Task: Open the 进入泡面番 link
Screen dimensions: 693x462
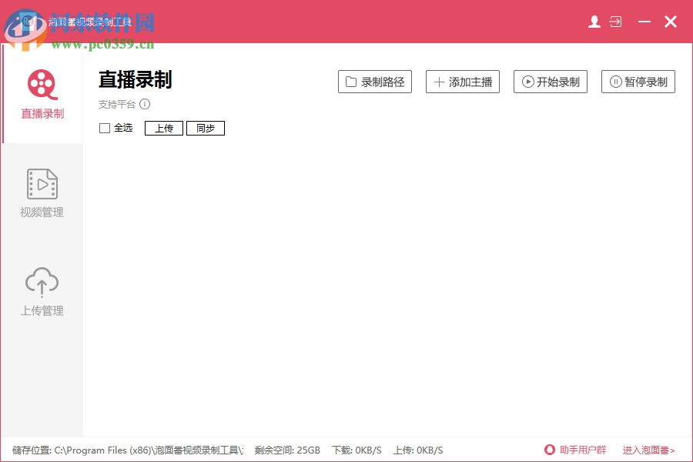Action: [x=648, y=450]
